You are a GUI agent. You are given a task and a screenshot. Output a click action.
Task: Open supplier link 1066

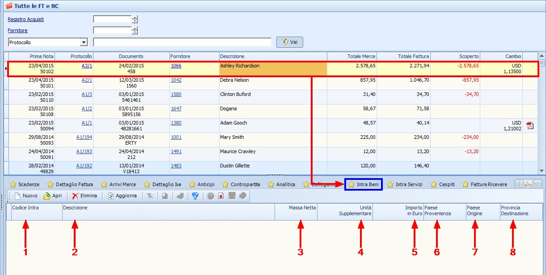[x=176, y=66]
